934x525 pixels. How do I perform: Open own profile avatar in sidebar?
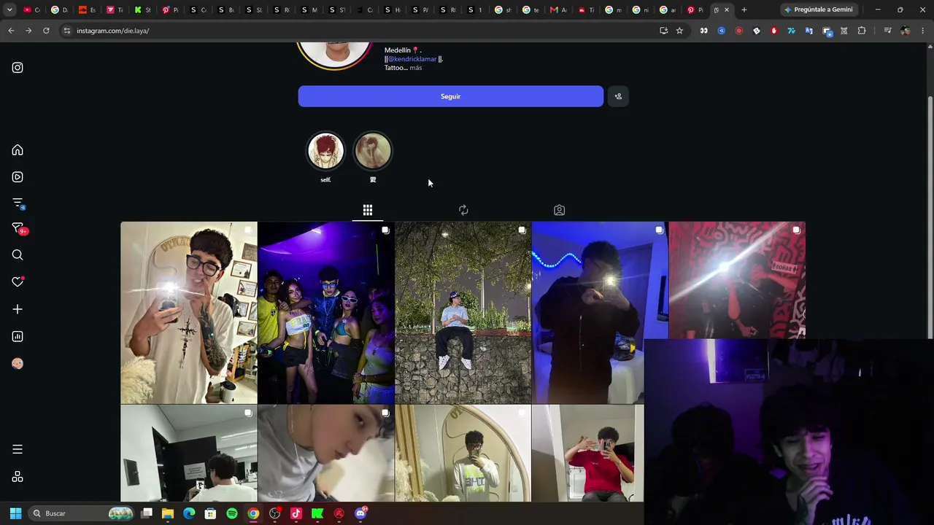tap(18, 363)
